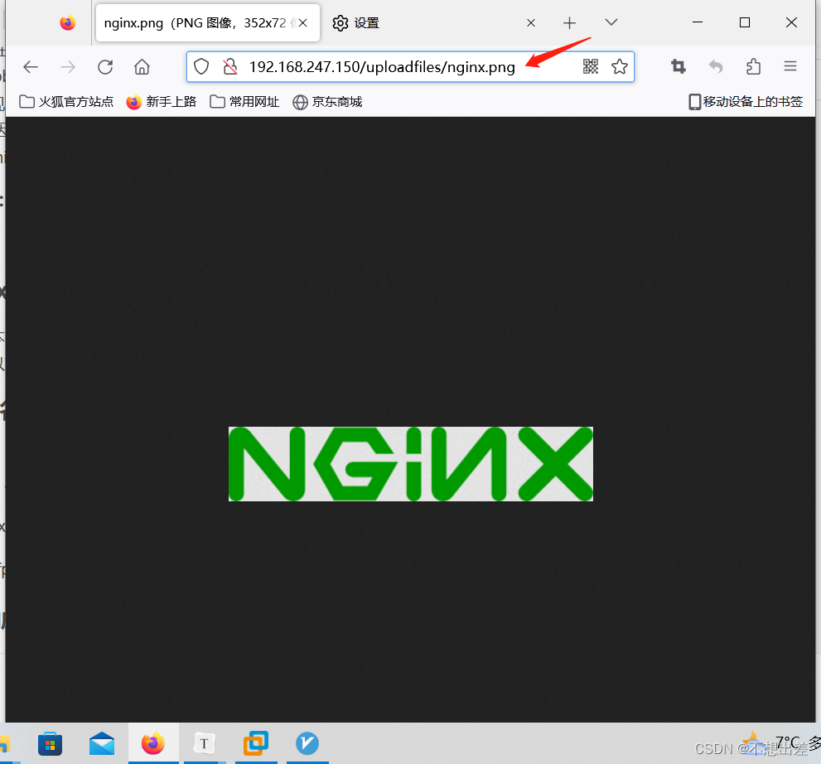Screen dimensions: 821x764
Task: Generate QR code for this page
Action: [x=591, y=66]
